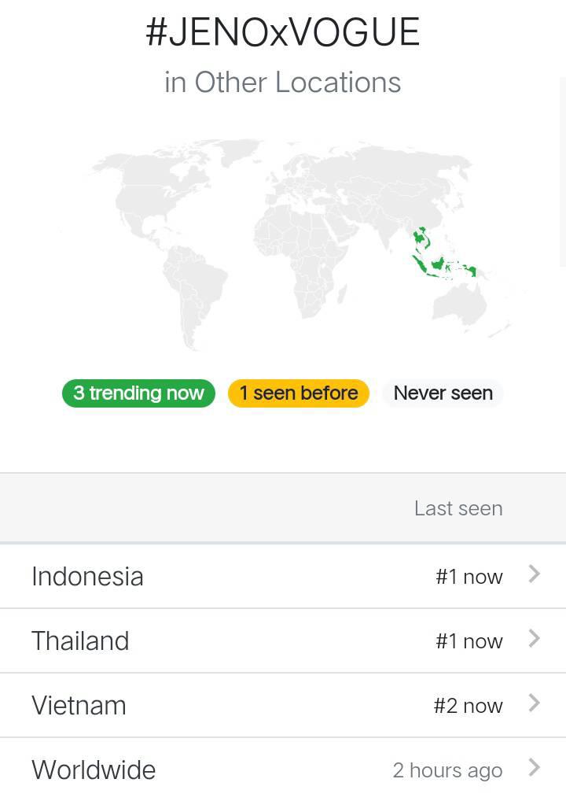Screen dimensions: 566x801
Task: Click the '#1 now' rank for Indonesia
Action: [x=469, y=577]
